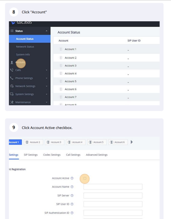Select the Account 4 tab button

(76, 142)
